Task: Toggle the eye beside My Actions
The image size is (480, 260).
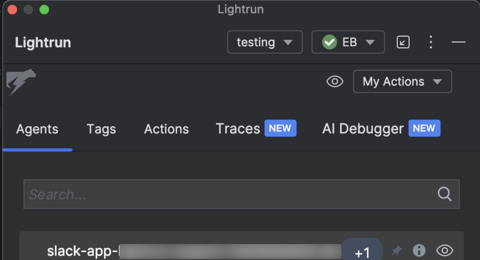Action: pyautogui.click(x=335, y=81)
